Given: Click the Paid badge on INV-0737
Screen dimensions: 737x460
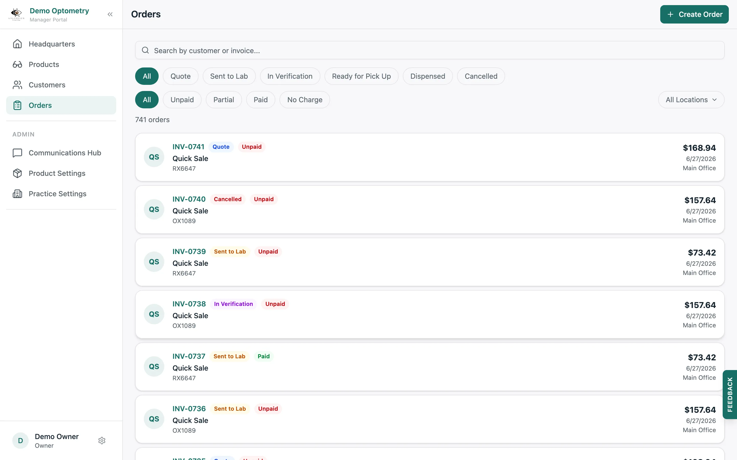Looking at the screenshot, I should [264, 356].
